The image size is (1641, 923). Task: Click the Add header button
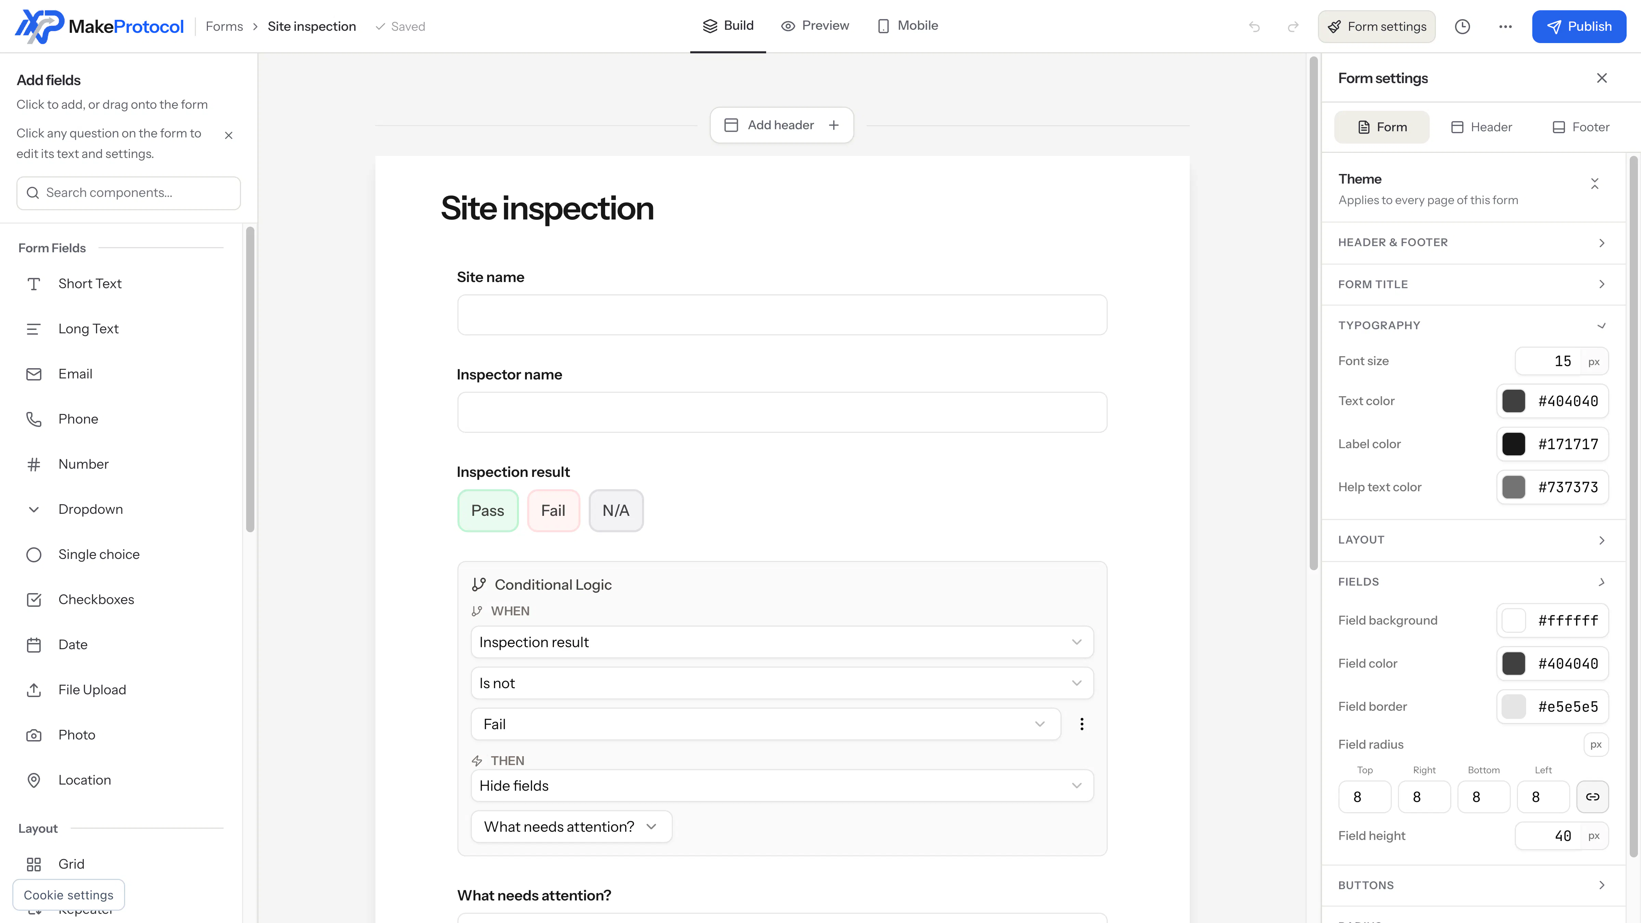(782, 125)
